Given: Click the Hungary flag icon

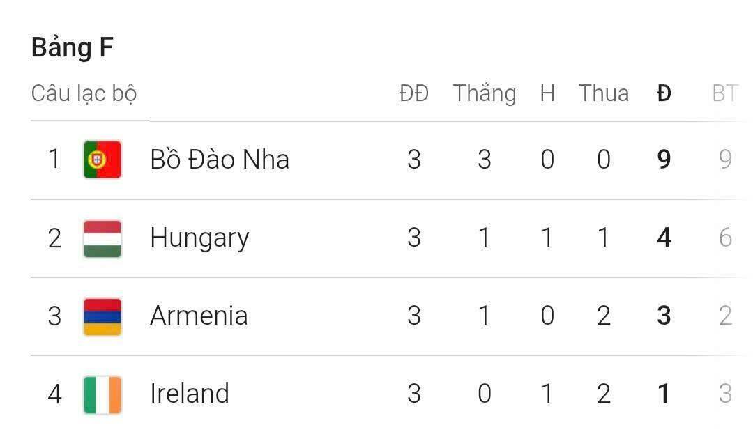Looking at the screenshot, I should [102, 238].
